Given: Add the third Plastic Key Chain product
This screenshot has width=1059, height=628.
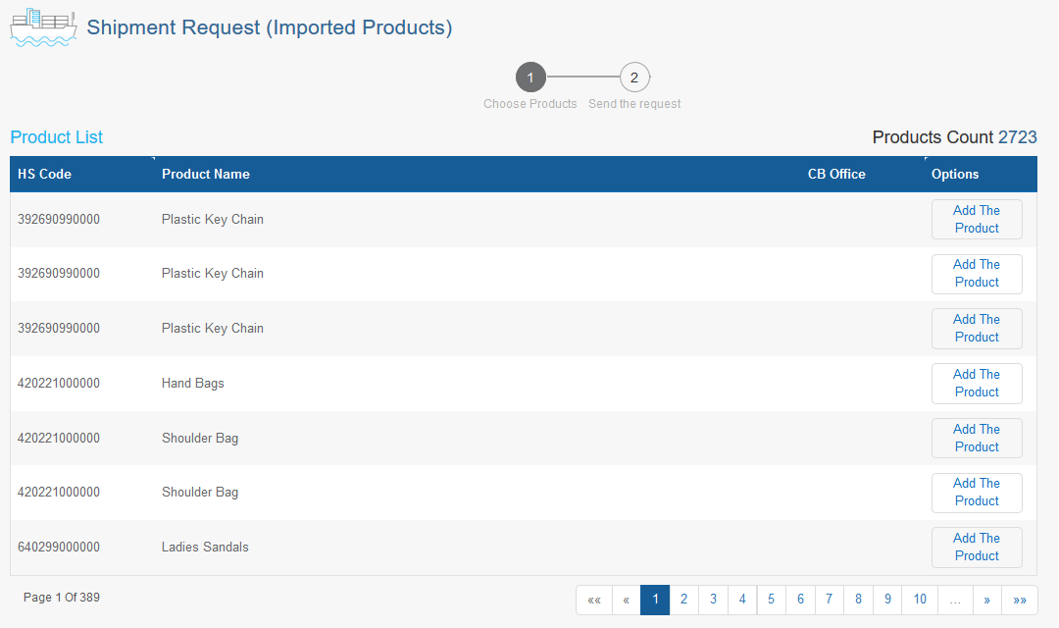Looking at the screenshot, I should click(977, 329).
